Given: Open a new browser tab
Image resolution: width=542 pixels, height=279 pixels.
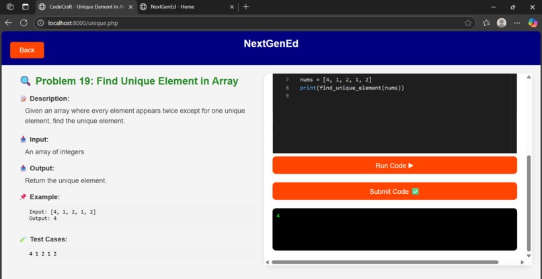Looking at the screenshot, I should click(x=245, y=7).
